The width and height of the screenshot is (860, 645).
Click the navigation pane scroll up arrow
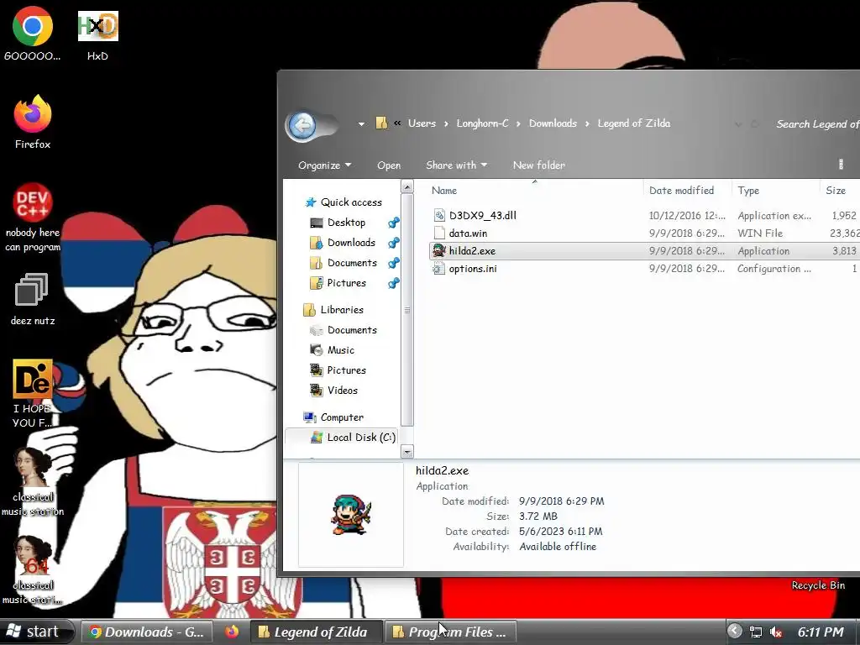(407, 186)
